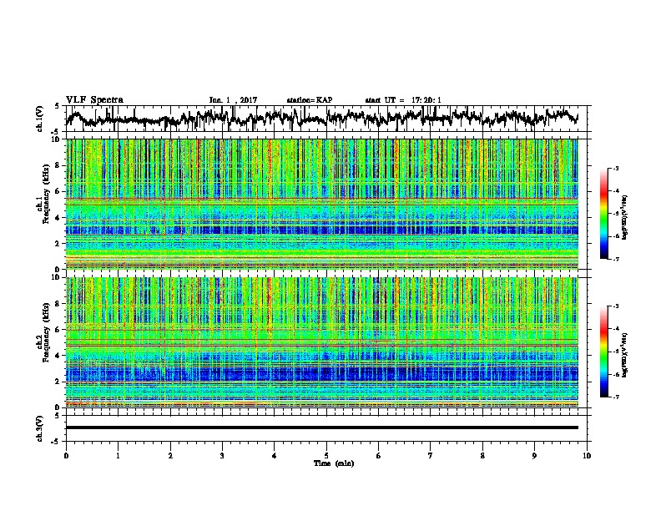
Task: Click the "station=KAP" header text
Action: [x=310, y=100]
